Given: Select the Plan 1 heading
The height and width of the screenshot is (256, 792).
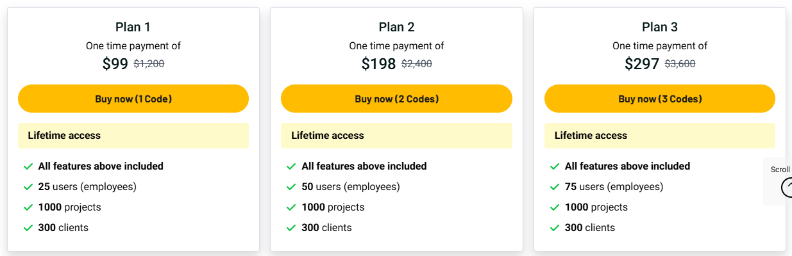Looking at the screenshot, I should 133,27.
